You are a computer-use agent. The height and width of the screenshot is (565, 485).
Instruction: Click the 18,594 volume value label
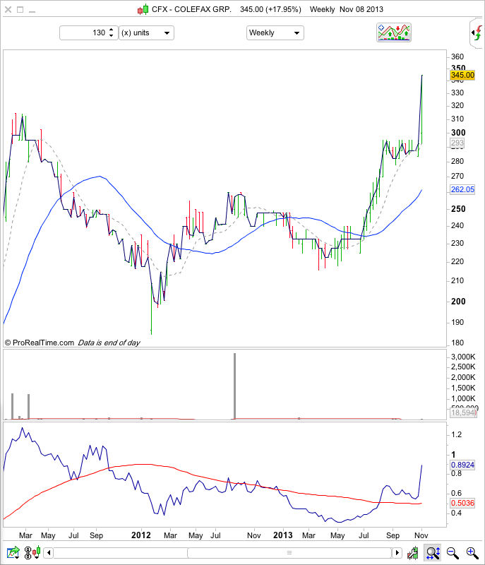(463, 412)
